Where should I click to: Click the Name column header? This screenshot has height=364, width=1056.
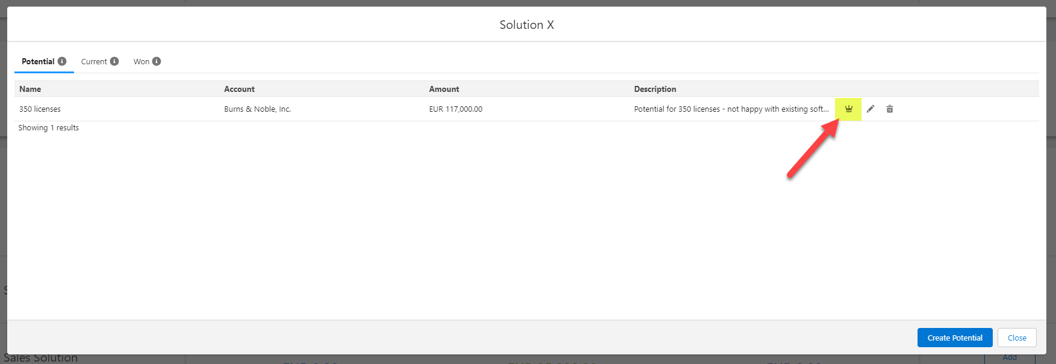(30, 89)
